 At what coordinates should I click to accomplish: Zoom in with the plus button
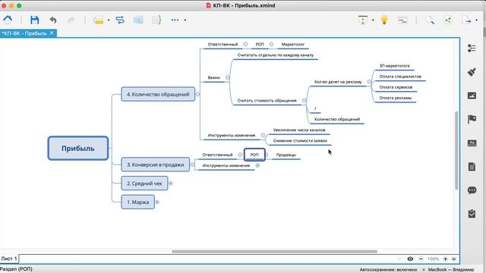click(x=446, y=259)
